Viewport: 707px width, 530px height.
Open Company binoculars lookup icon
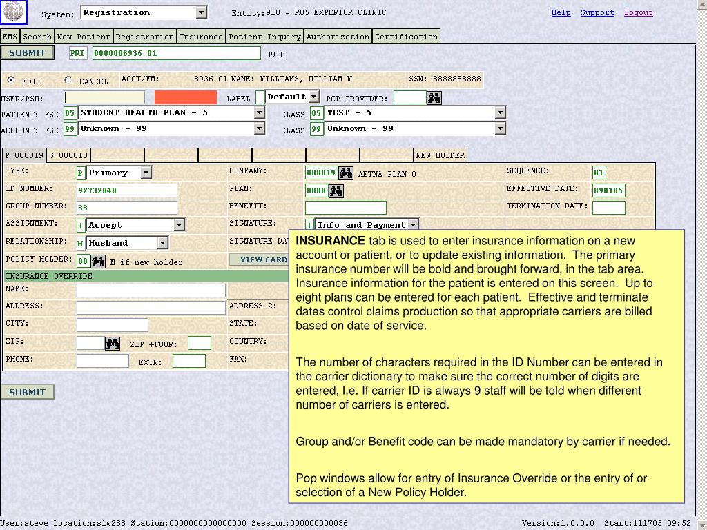346,173
